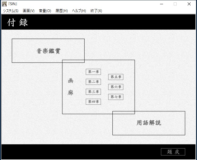Open the 画面(V) menu
This screenshot has height=160, width=197.
tap(28, 11)
